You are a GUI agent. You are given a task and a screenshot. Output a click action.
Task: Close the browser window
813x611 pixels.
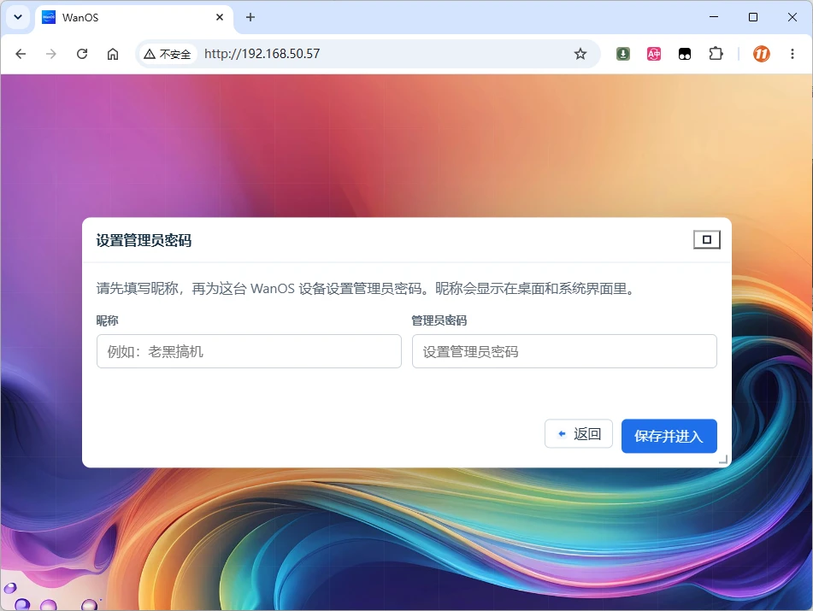pos(792,17)
